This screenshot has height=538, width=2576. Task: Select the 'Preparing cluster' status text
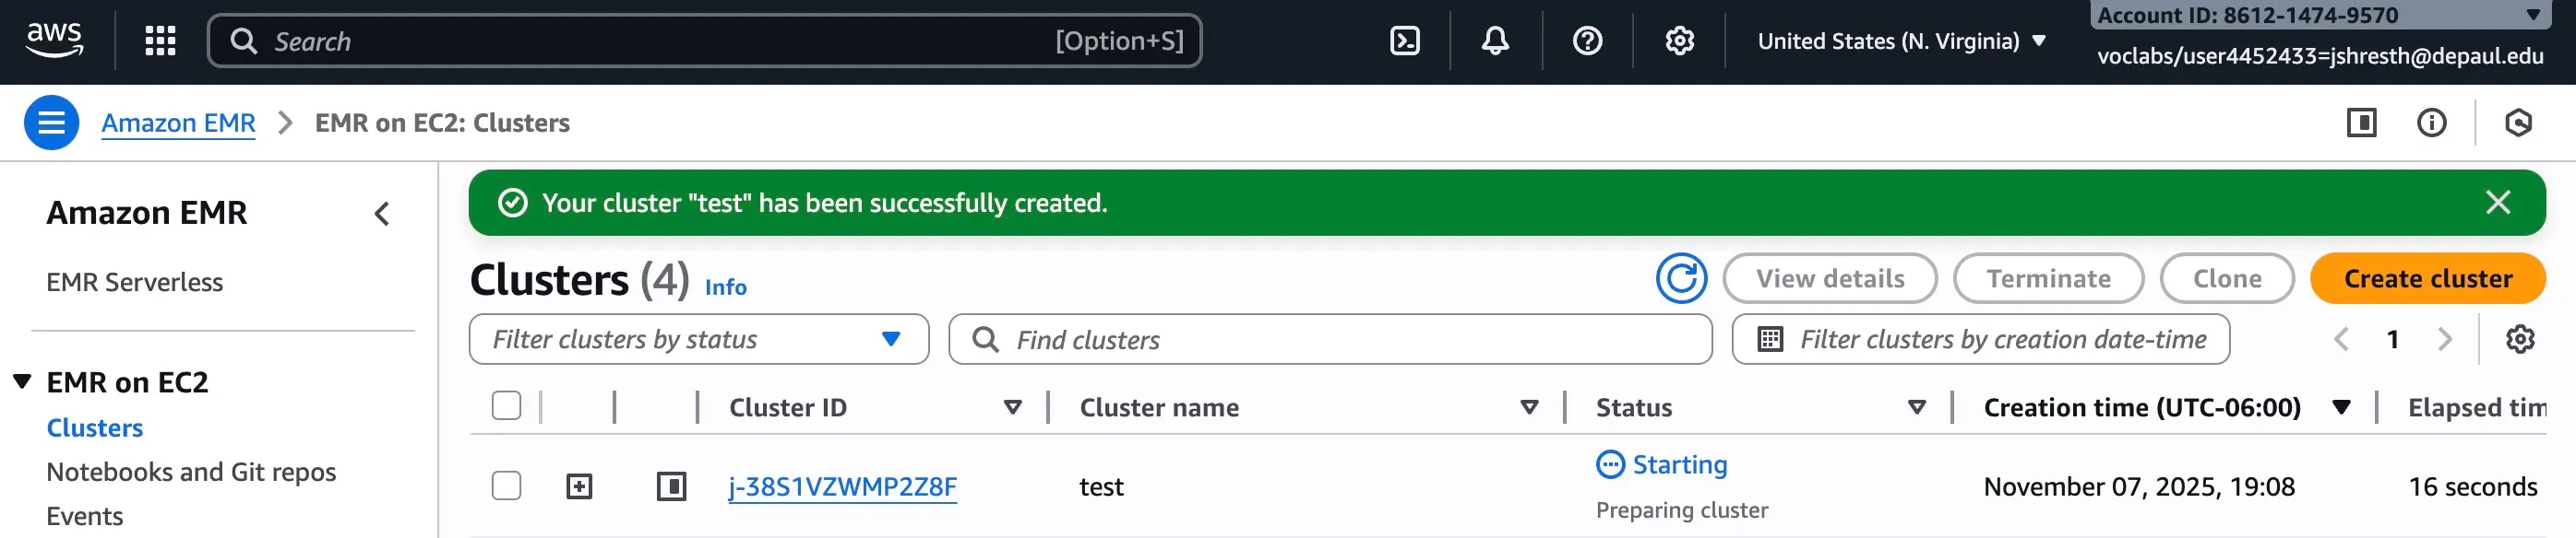click(1681, 510)
